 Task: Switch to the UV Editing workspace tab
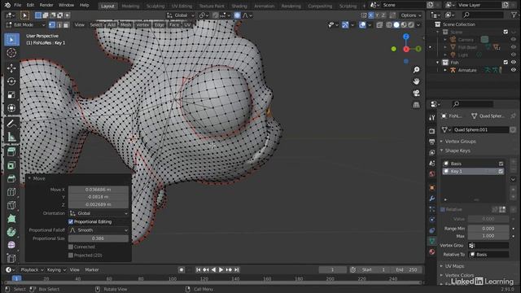coord(182,6)
